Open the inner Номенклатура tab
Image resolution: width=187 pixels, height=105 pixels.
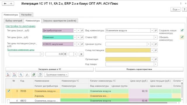(x=32, y=21)
